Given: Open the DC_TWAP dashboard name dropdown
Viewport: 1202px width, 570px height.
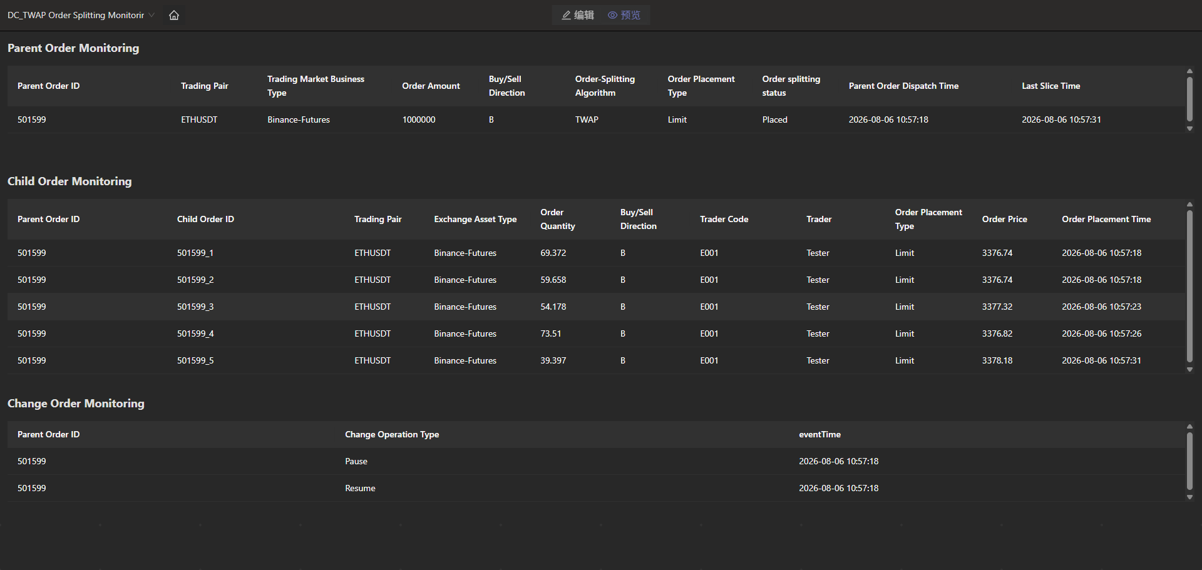Looking at the screenshot, I should click(81, 15).
